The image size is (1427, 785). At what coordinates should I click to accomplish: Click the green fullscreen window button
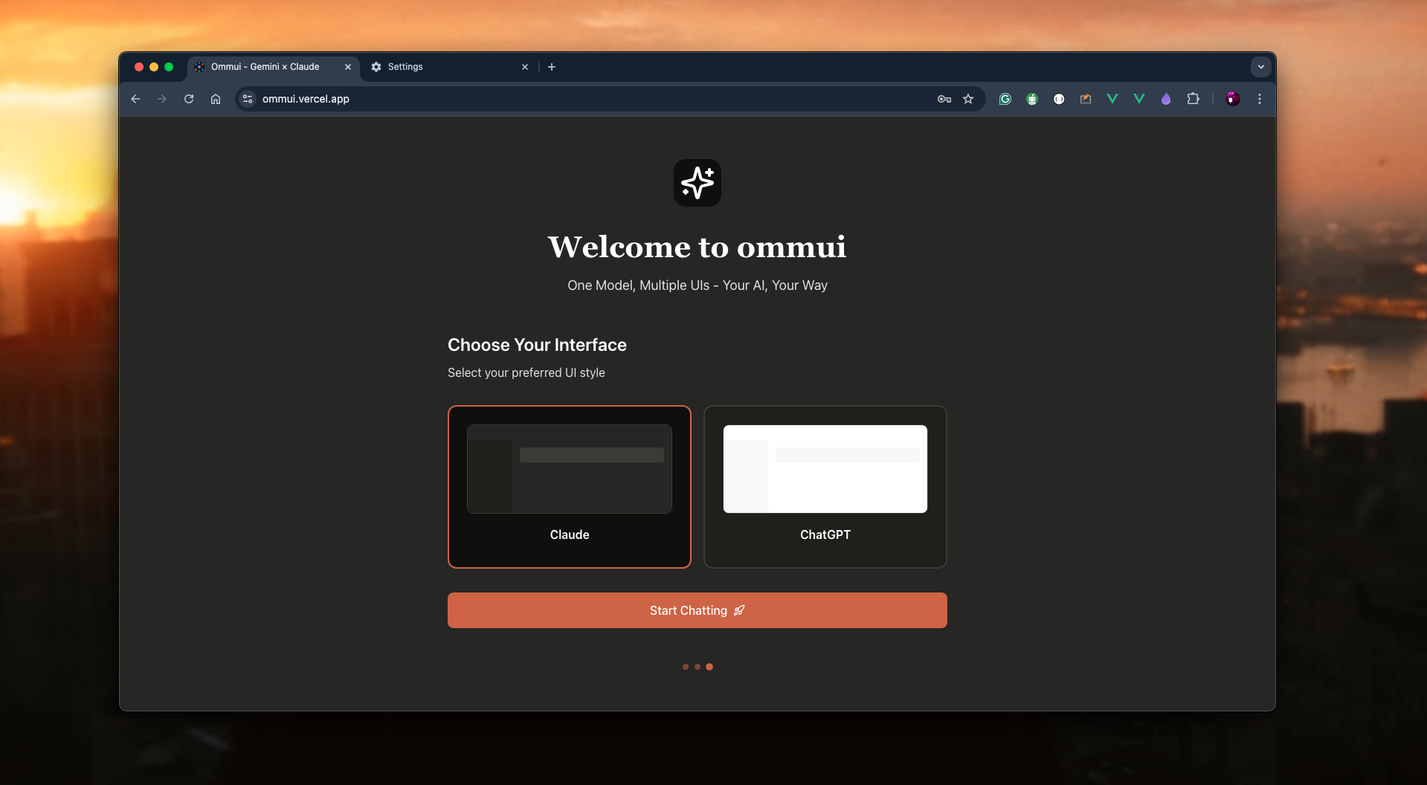(169, 67)
